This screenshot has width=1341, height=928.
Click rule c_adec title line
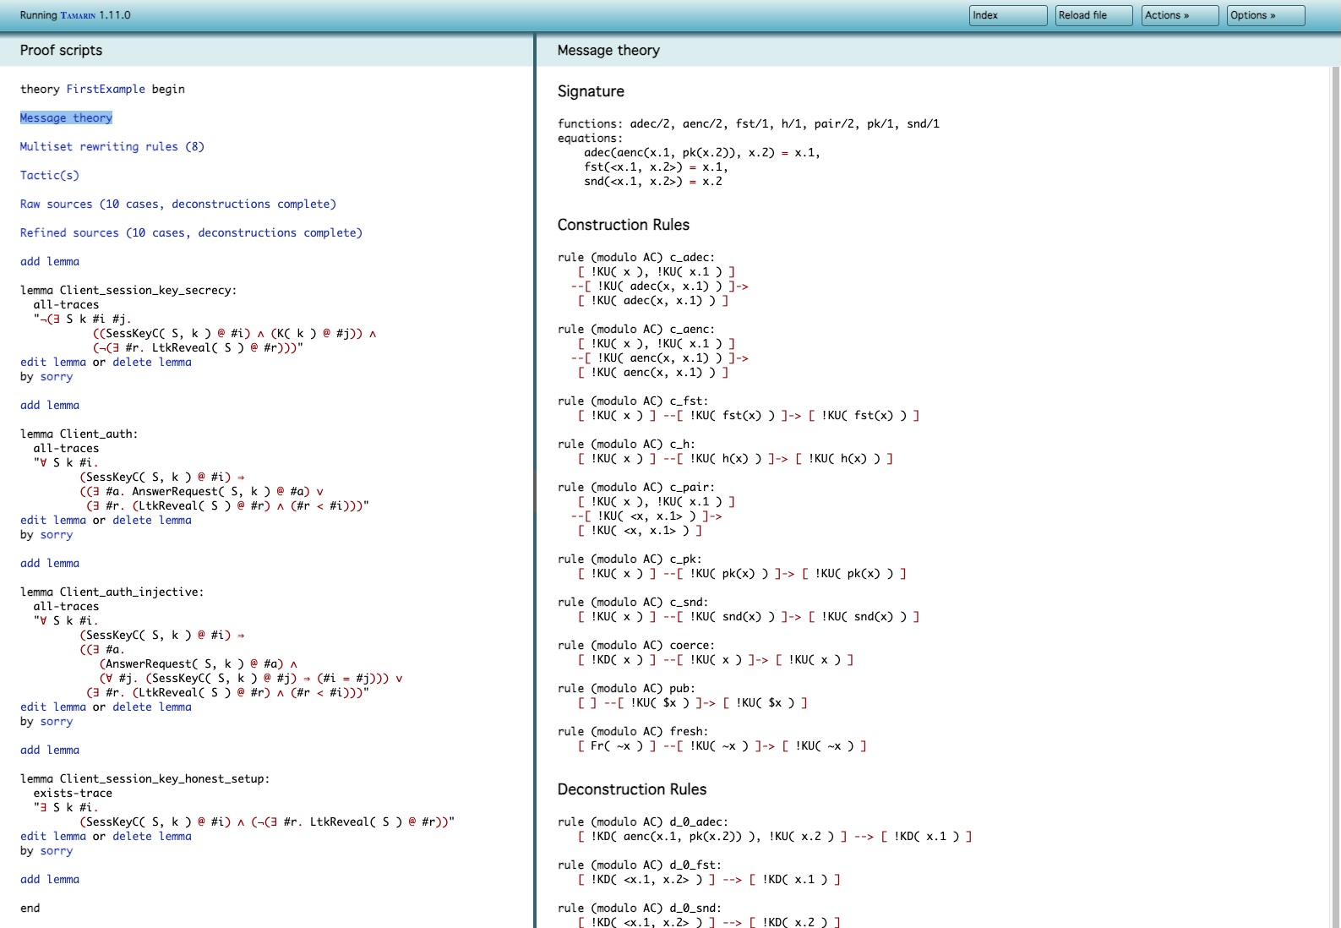coord(636,257)
